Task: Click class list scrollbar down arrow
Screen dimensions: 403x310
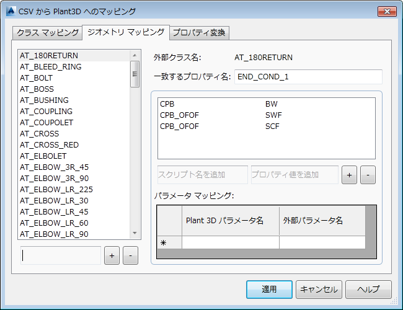Action: point(135,233)
